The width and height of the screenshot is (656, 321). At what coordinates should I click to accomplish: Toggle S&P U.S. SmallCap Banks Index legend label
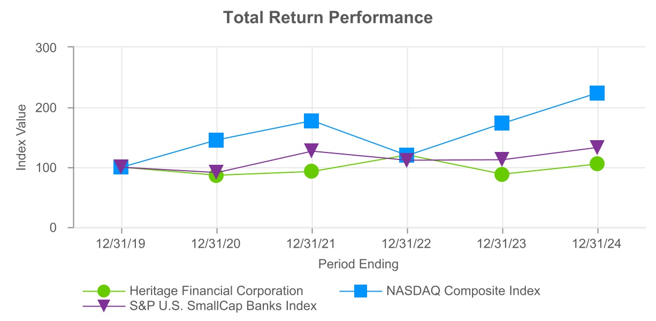tap(223, 306)
